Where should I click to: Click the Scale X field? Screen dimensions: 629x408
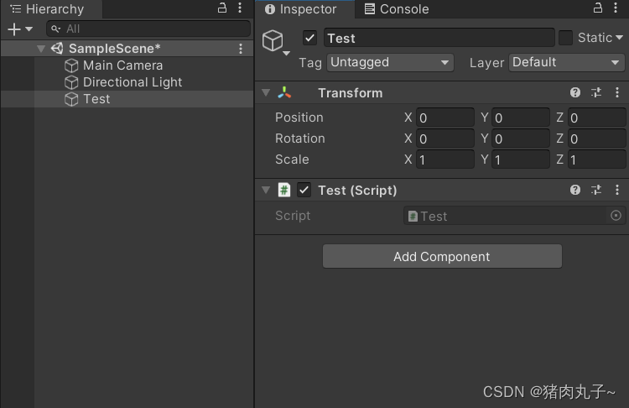(445, 160)
